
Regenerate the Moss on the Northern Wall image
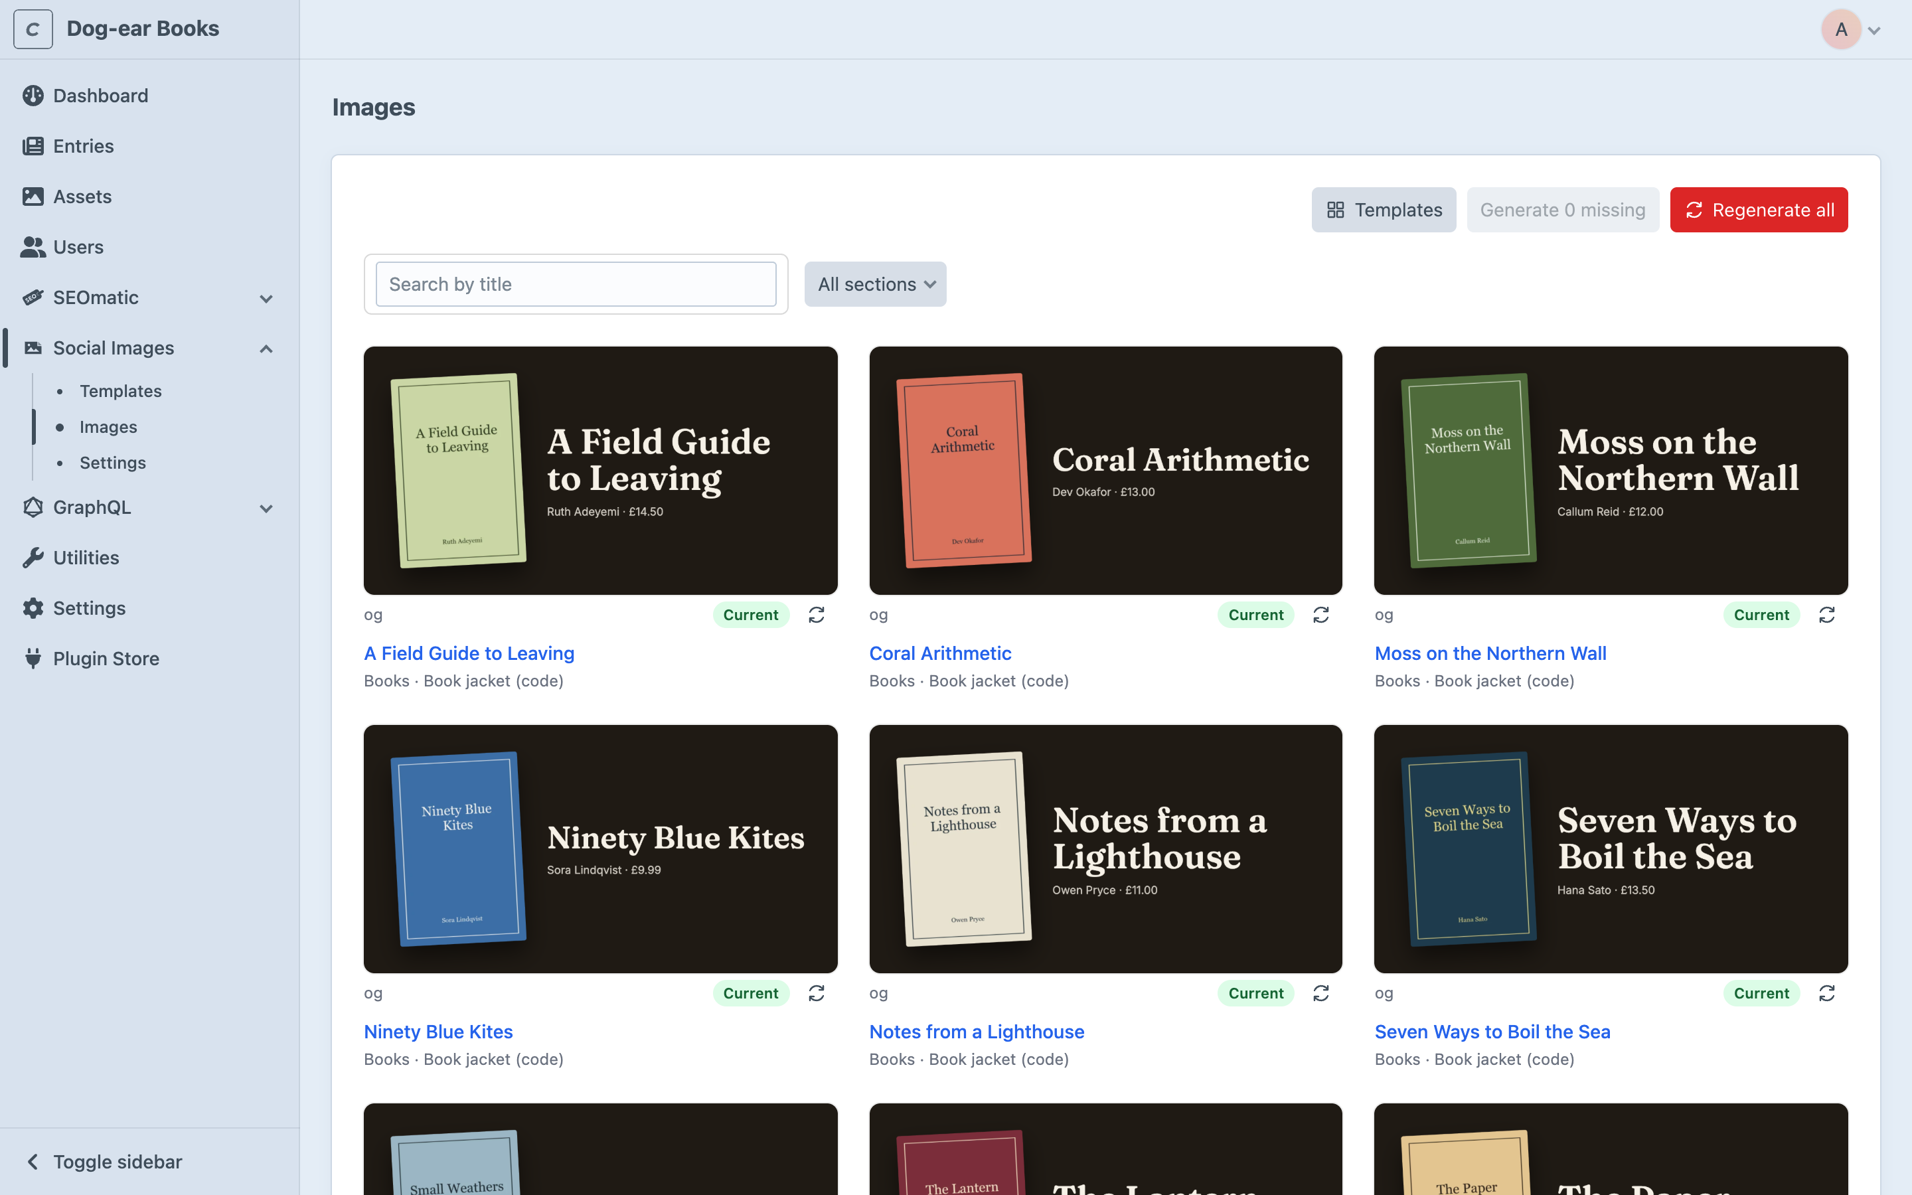1826,615
